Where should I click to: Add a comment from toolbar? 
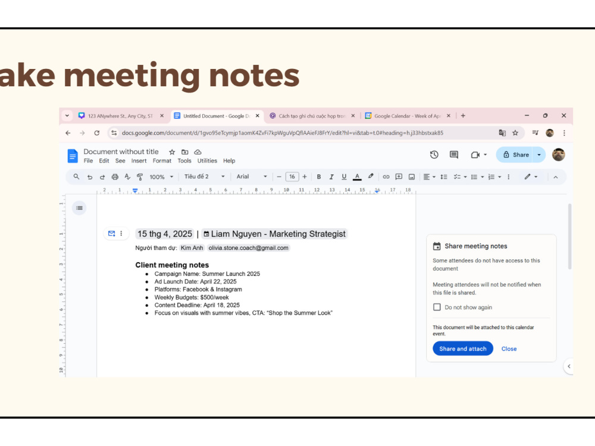(x=399, y=177)
